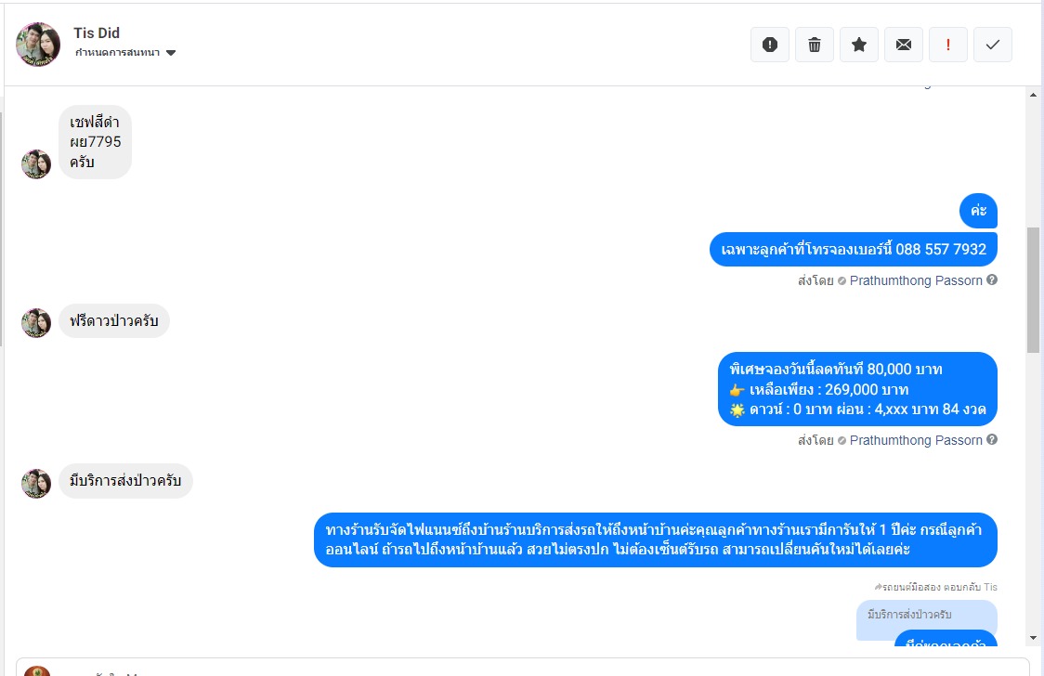The image size is (1044, 676).
Task: Open Prathumthong Passorn link below phone number message
Action: coord(916,280)
